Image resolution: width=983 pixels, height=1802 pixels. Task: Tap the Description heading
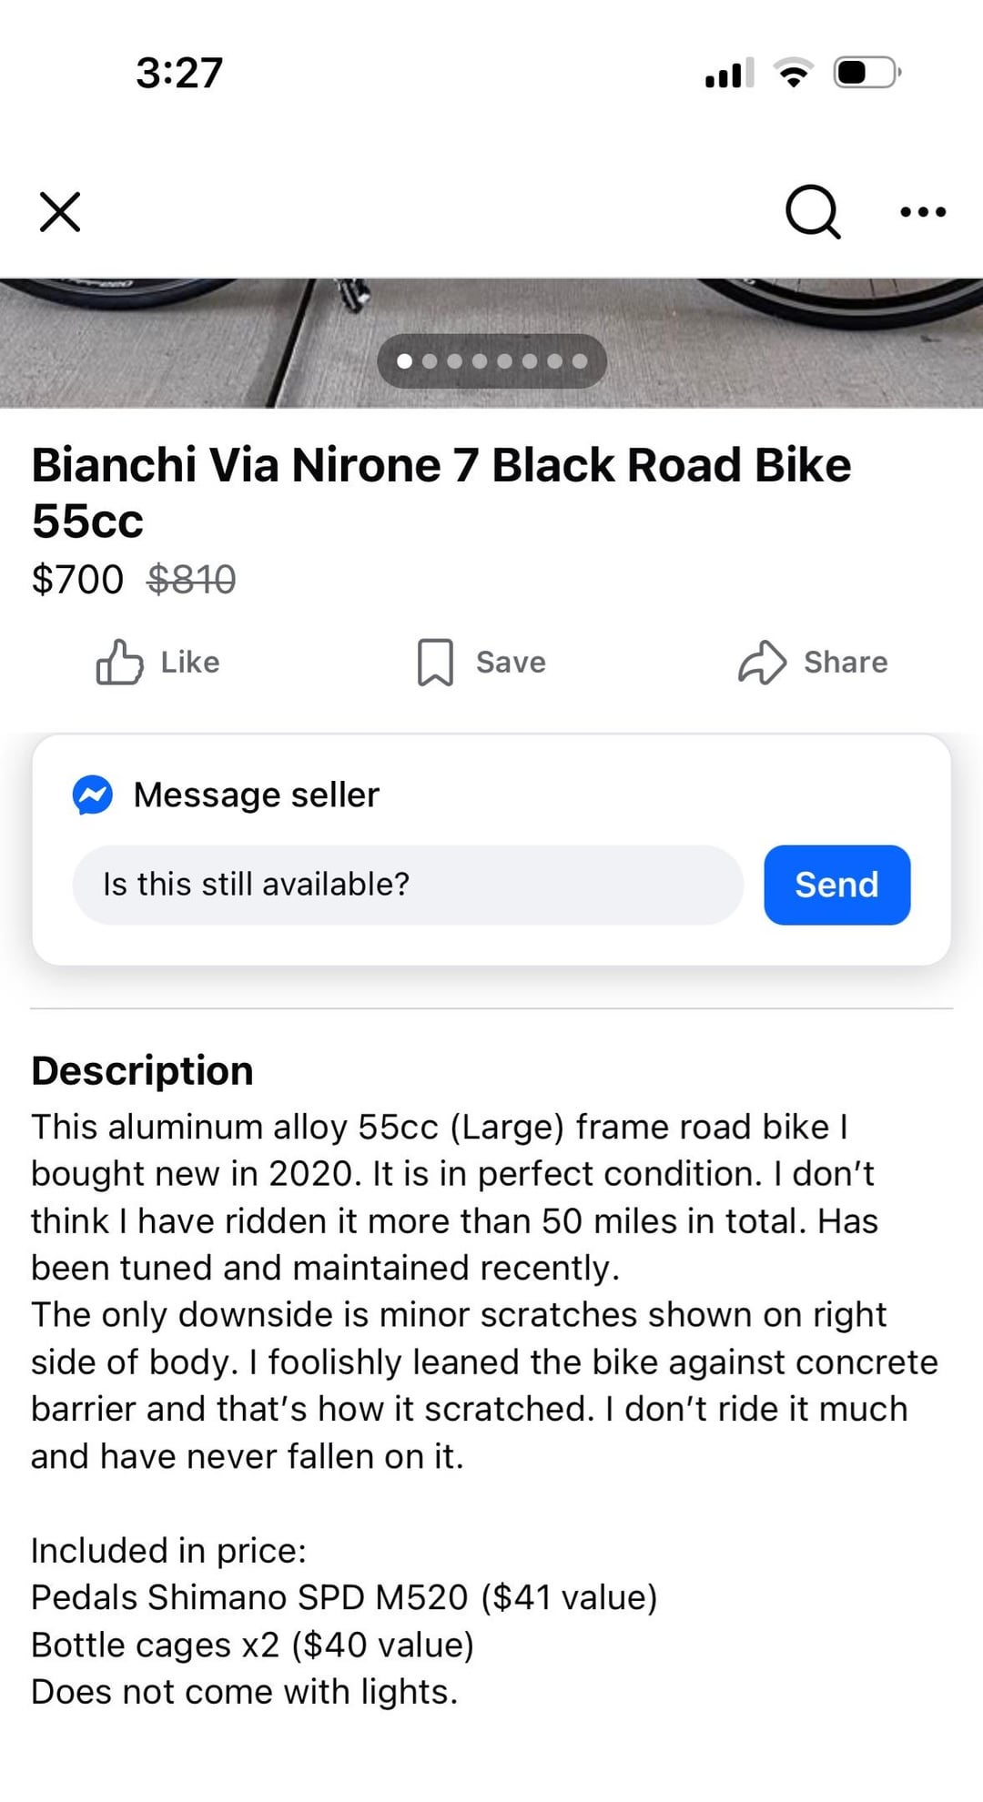click(x=142, y=1071)
